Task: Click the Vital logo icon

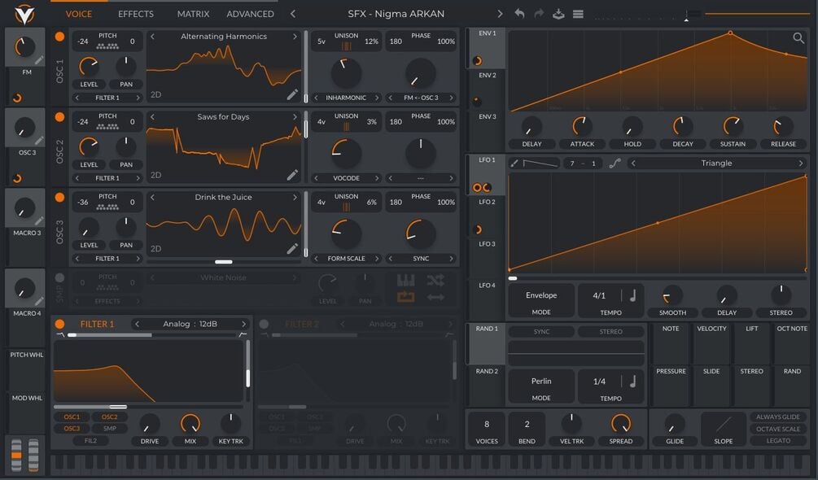Action: [24, 14]
